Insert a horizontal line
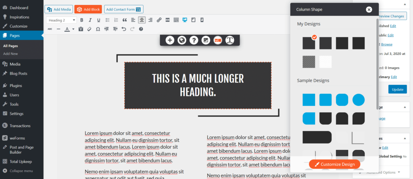 click(58, 29)
